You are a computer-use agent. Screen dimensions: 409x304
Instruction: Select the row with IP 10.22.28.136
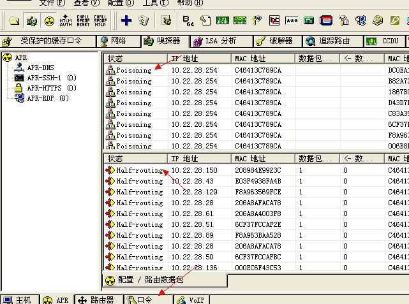257,268
